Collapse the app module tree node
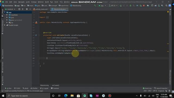The image size is (174, 98). (x=5, y=12)
